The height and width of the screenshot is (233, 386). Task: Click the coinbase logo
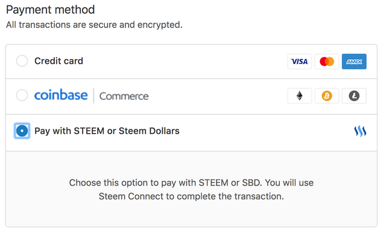coord(61,95)
